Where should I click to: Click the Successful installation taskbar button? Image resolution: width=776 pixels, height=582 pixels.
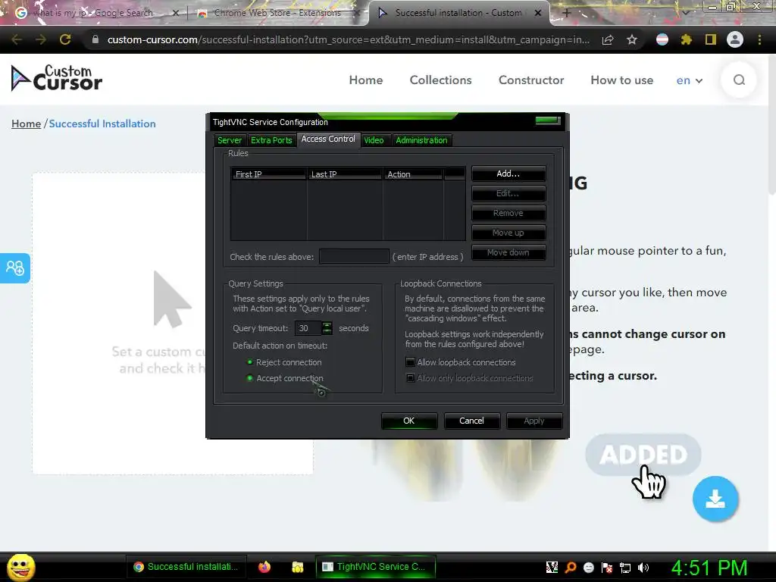[x=186, y=567]
